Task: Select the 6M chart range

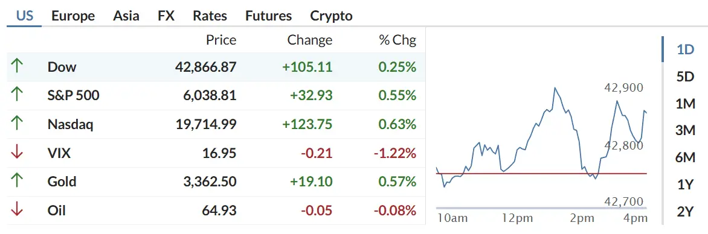Action: coord(685,157)
